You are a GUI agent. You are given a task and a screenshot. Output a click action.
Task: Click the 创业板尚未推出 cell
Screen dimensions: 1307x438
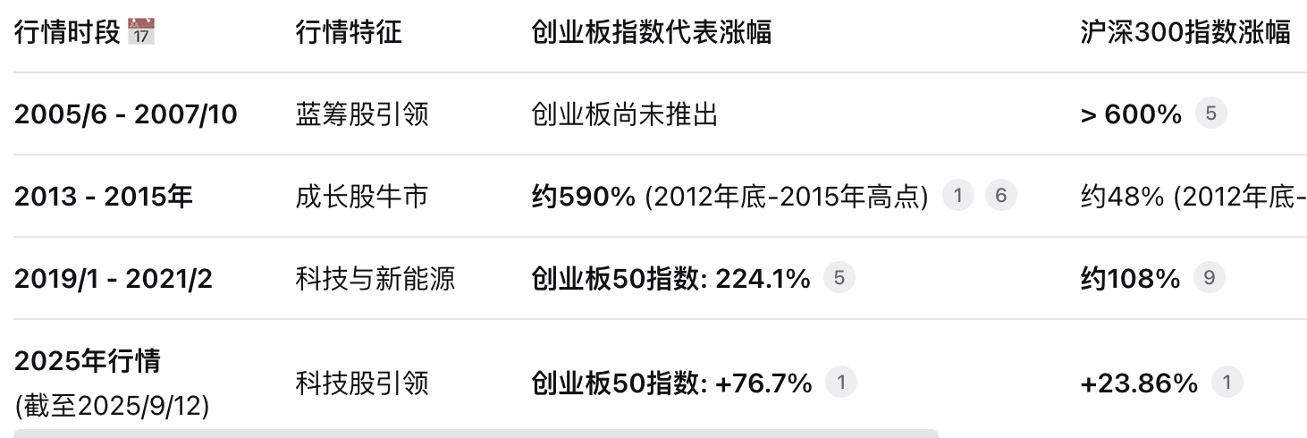pos(624,114)
